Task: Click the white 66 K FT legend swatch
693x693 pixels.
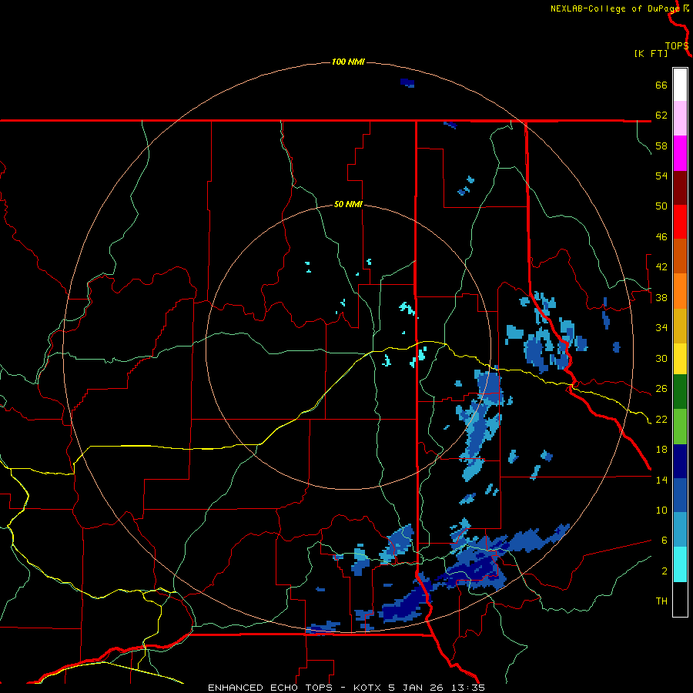Action: point(680,85)
